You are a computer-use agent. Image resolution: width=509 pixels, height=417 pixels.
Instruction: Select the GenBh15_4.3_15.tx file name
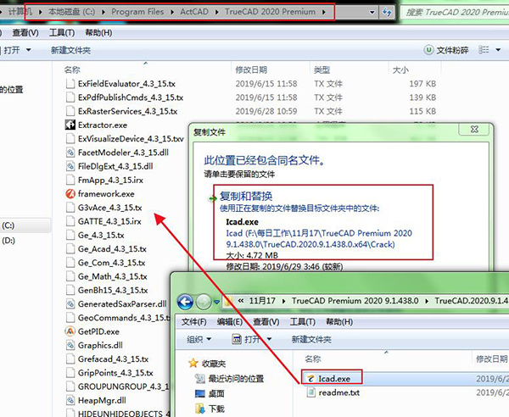[113, 290]
